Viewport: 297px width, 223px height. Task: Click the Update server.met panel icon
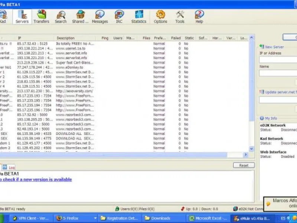(262, 92)
